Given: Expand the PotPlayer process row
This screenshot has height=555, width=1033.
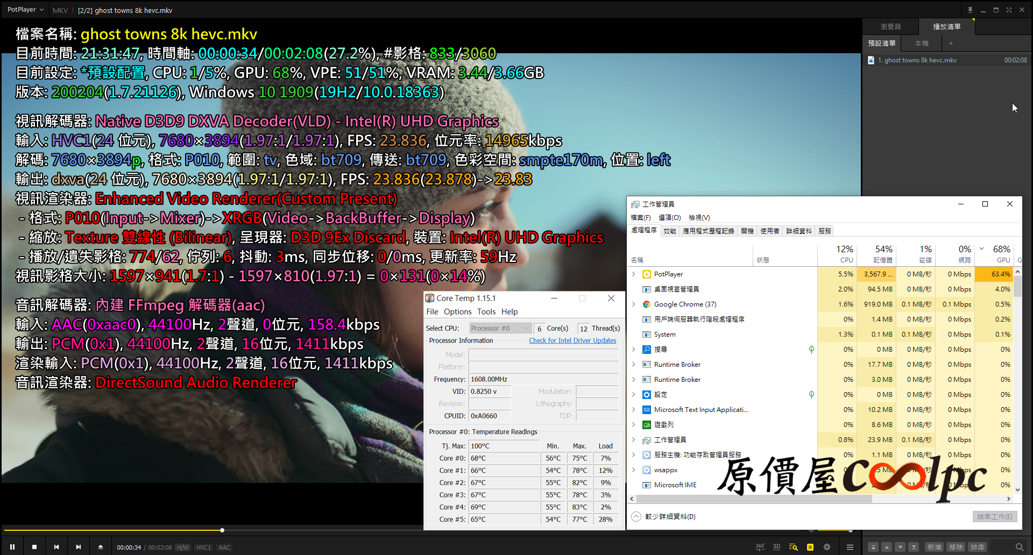Looking at the screenshot, I should 634,274.
